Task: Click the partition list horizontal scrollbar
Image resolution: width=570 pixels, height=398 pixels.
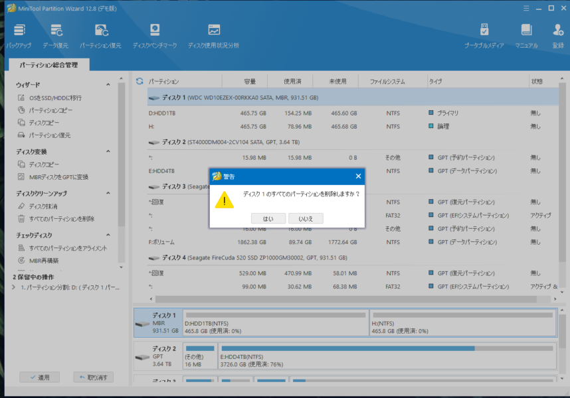Action: (x=345, y=299)
